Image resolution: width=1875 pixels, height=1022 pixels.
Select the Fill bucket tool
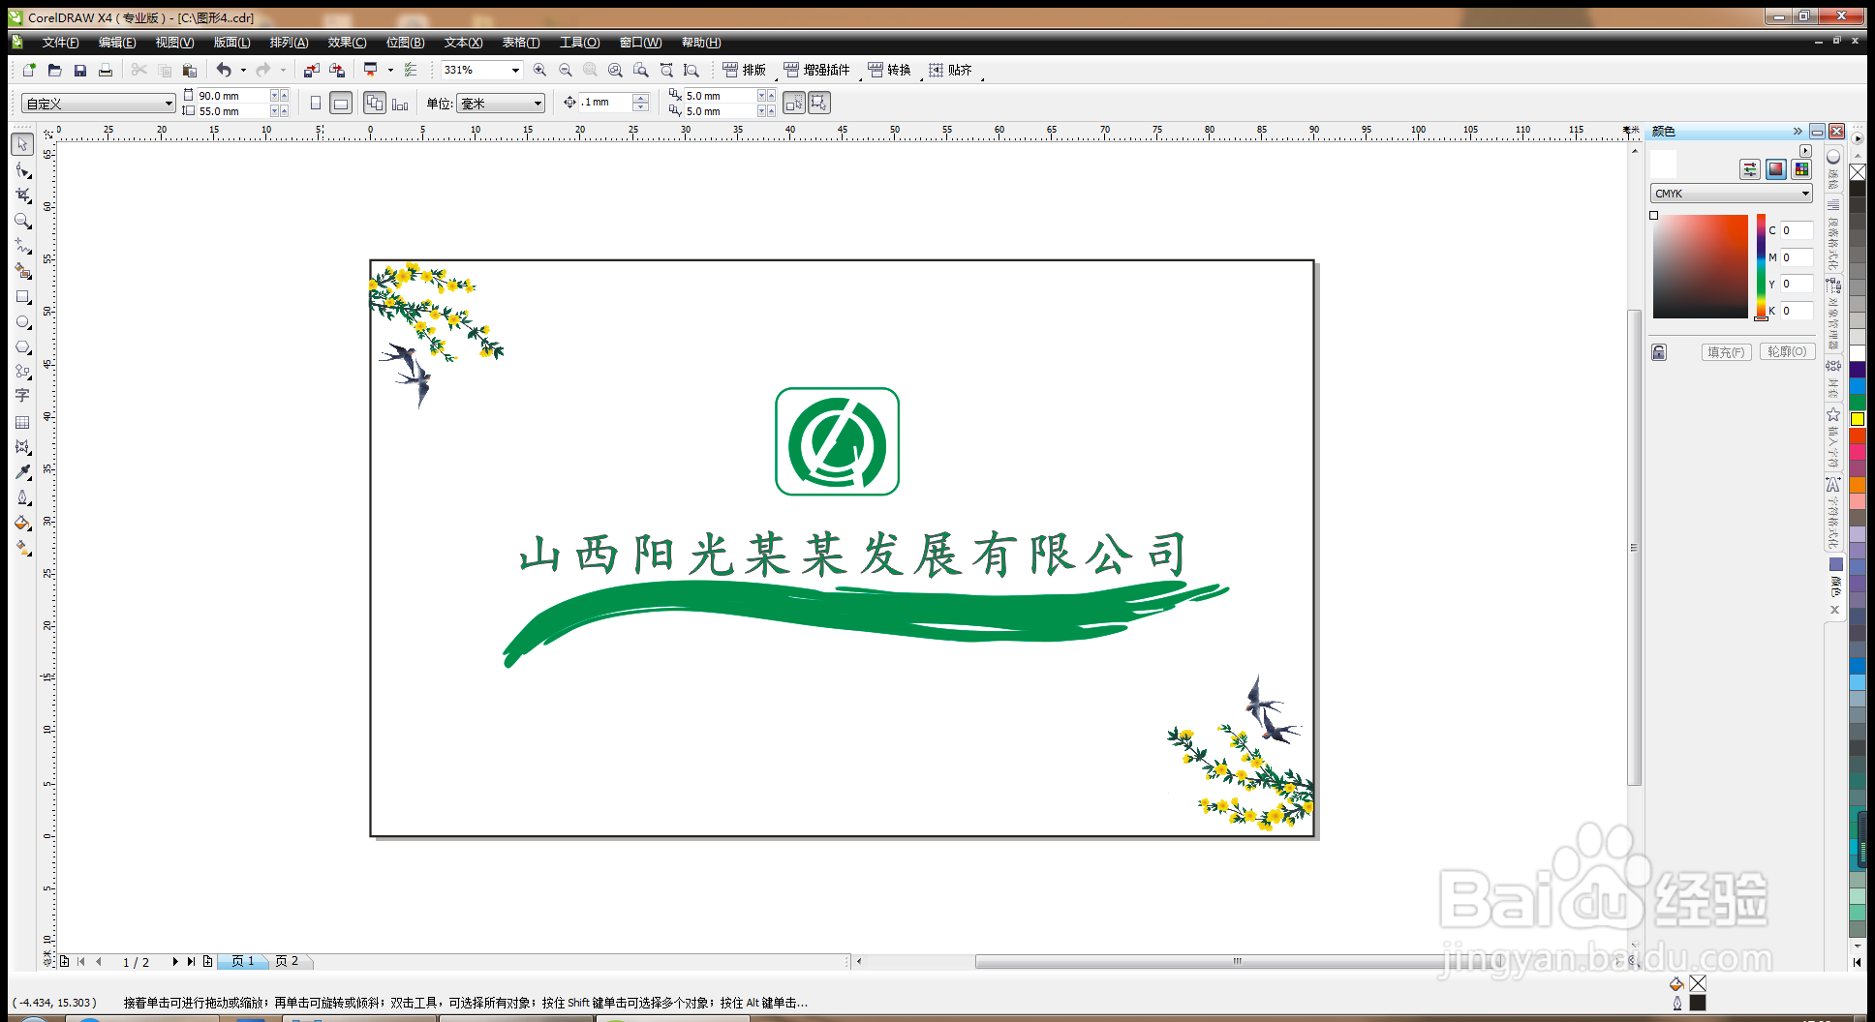pyautogui.click(x=22, y=523)
